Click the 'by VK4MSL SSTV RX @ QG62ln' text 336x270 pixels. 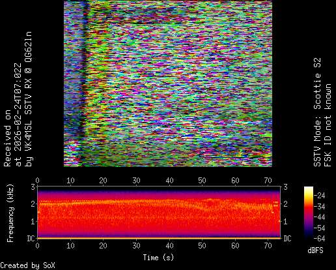29,99
